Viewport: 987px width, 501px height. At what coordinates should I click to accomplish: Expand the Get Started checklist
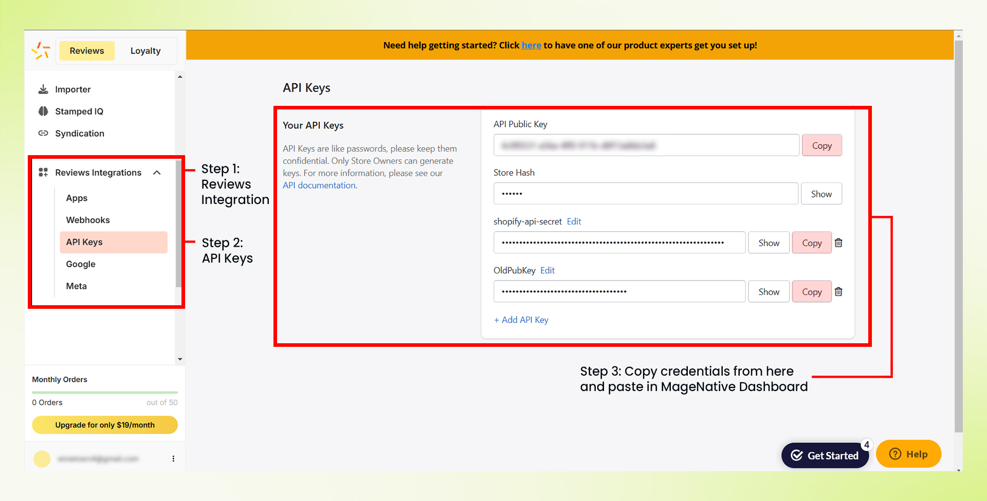click(x=825, y=455)
